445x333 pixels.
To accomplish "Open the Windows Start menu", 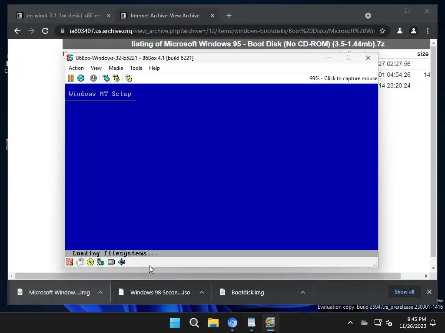I will coord(175,323).
